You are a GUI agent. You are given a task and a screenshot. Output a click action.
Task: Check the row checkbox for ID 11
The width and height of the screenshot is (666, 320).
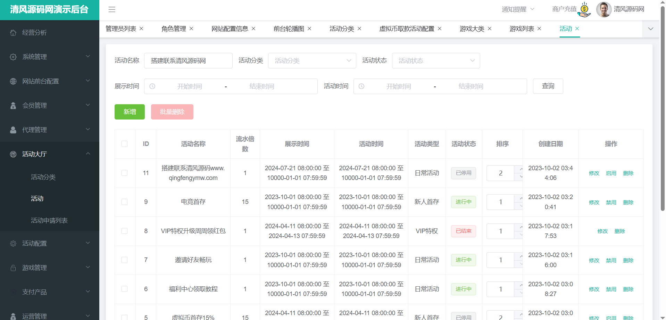click(125, 173)
